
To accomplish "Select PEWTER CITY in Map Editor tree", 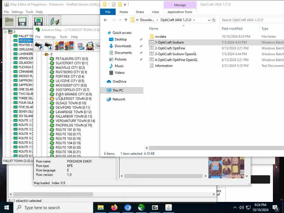I will (x=26, y=45).
